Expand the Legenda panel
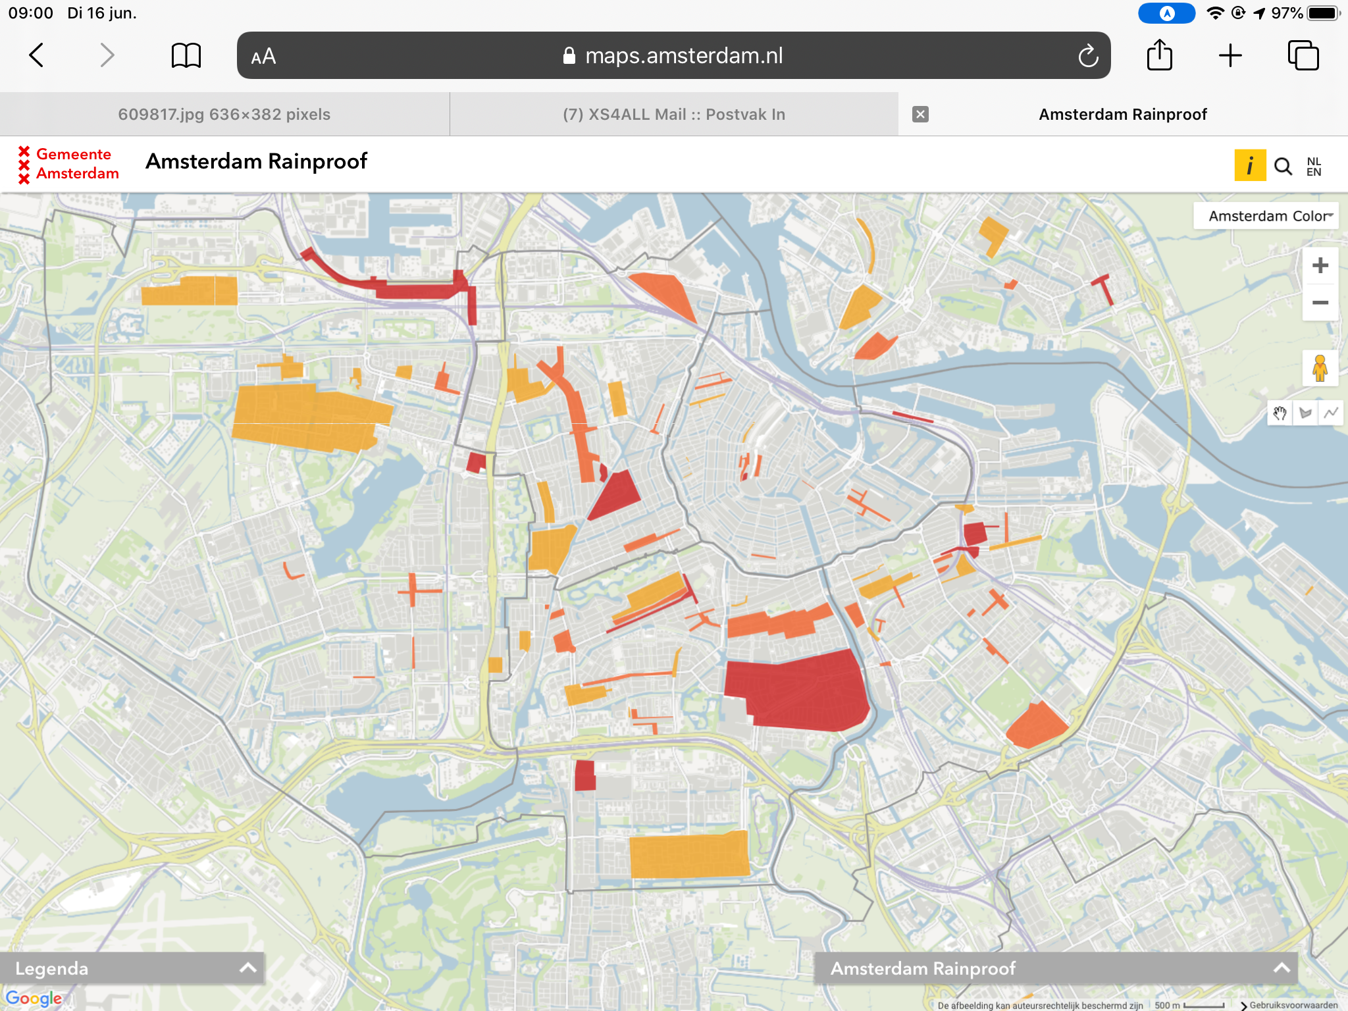 point(132,968)
